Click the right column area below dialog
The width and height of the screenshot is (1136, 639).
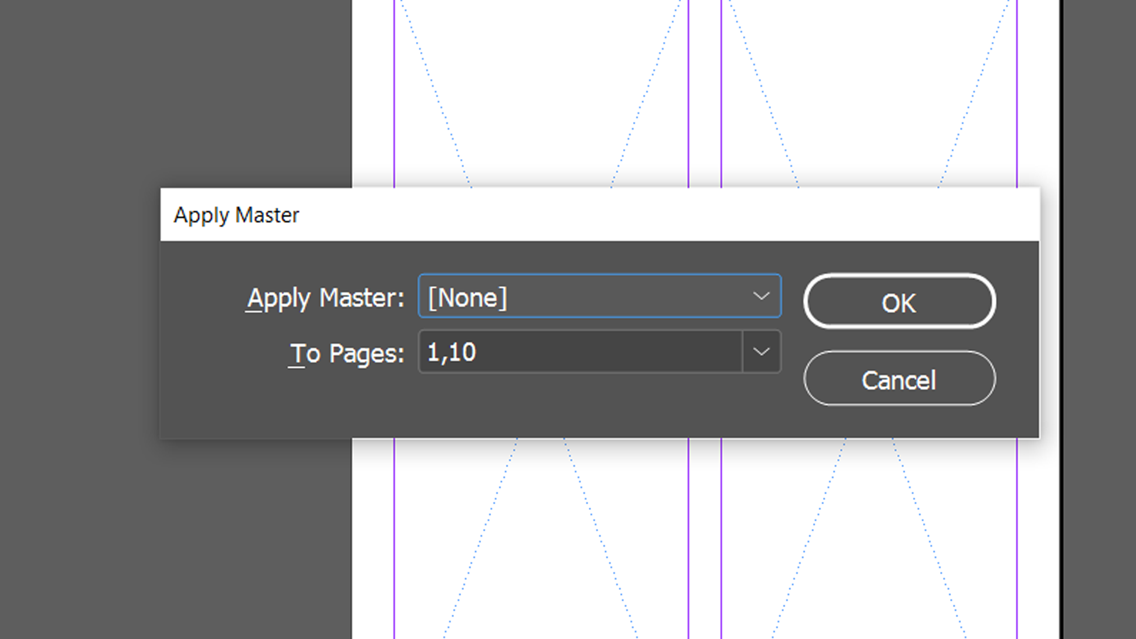869,538
